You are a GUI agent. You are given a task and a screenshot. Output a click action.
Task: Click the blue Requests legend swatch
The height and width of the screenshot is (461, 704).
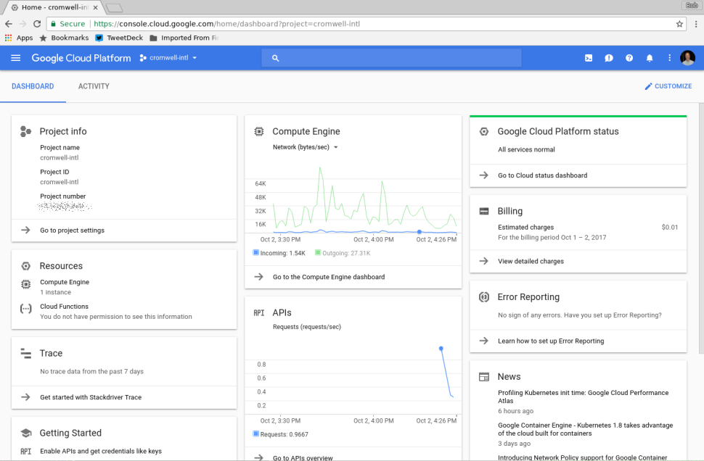coord(256,433)
